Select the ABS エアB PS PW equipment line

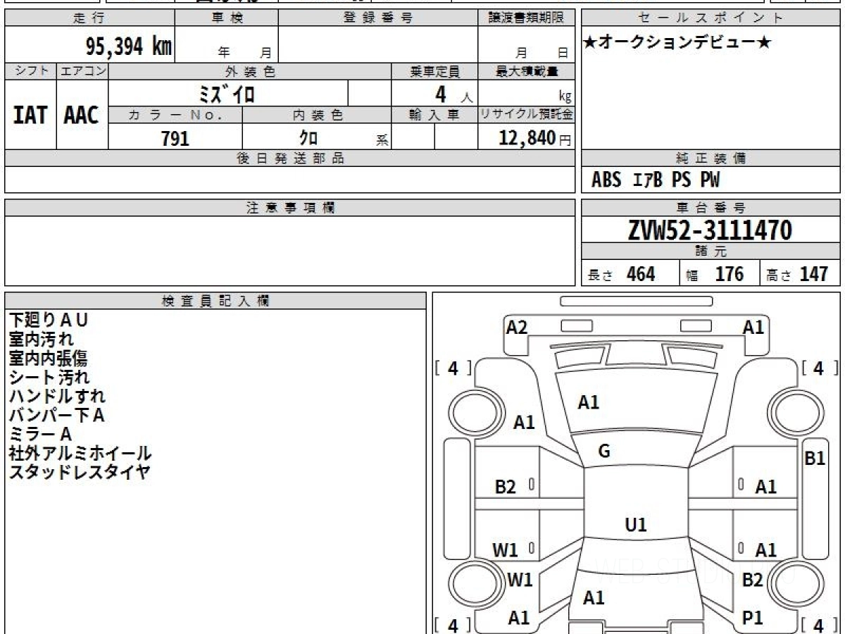click(x=656, y=180)
